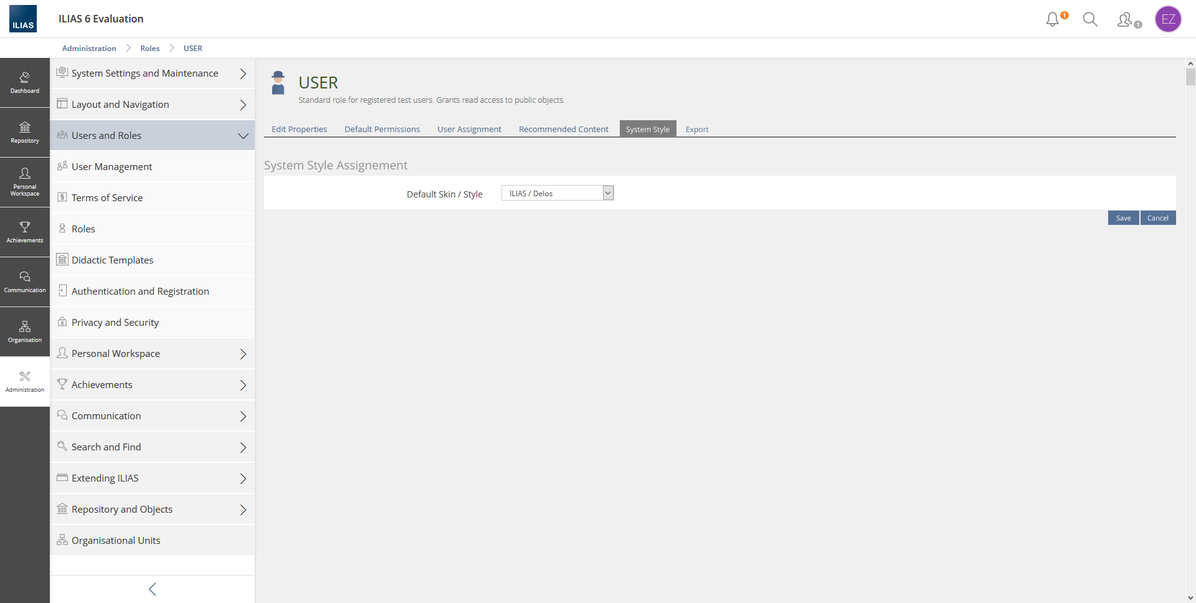Open the search magnifier icon
Image resolution: width=1196 pixels, height=603 pixels.
click(x=1090, y=19)
